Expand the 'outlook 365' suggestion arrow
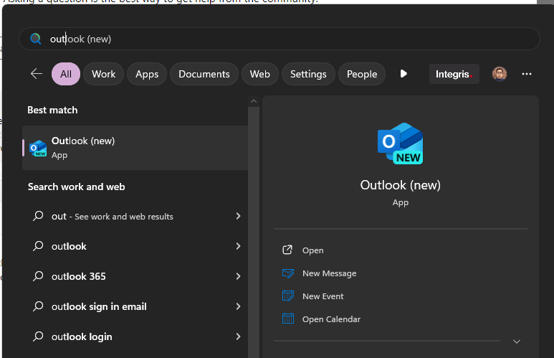Image resolution: width=554 pixels, height=358 pixels. point(238,276)
